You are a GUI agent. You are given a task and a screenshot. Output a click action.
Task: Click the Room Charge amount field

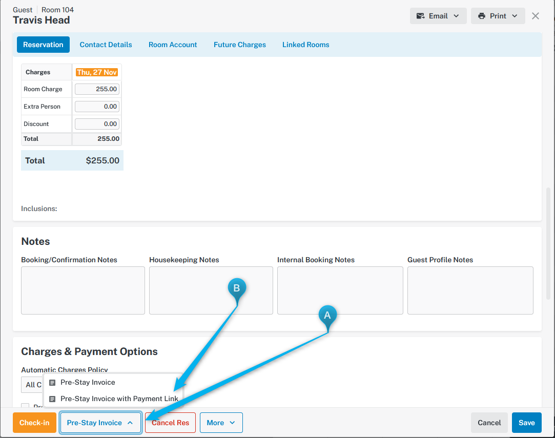pos(97,89)
